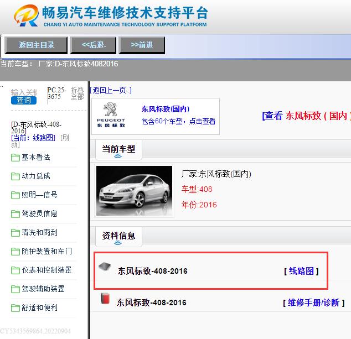The height and width of the screenshot is (339, 351).
Task: Open the 清洗和雨刮 folder icon
Action: click(x=15, y=233)
